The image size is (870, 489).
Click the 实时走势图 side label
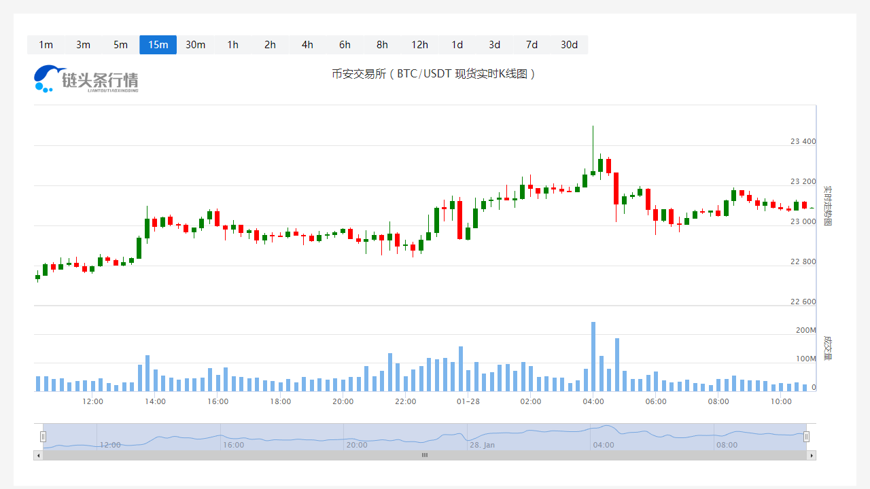pos(827,205)
